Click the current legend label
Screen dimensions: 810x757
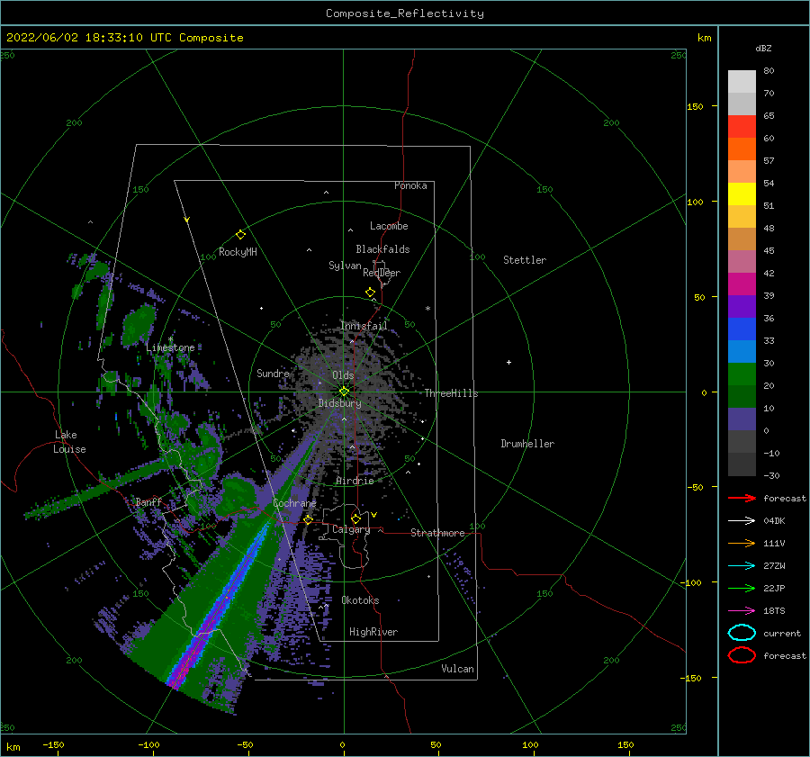pyautogui.click(x=782, y=633)
